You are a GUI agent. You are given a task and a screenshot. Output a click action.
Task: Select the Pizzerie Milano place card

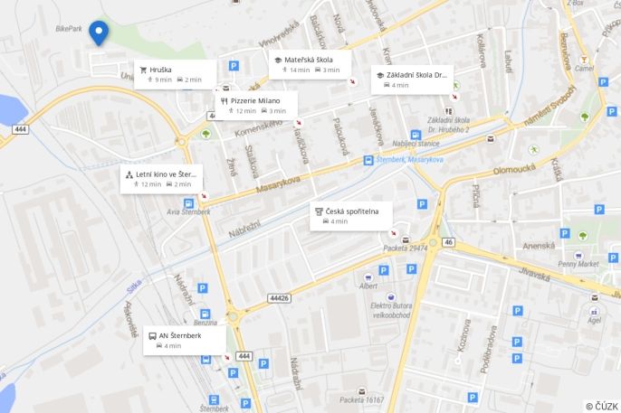tap(257, 106)
